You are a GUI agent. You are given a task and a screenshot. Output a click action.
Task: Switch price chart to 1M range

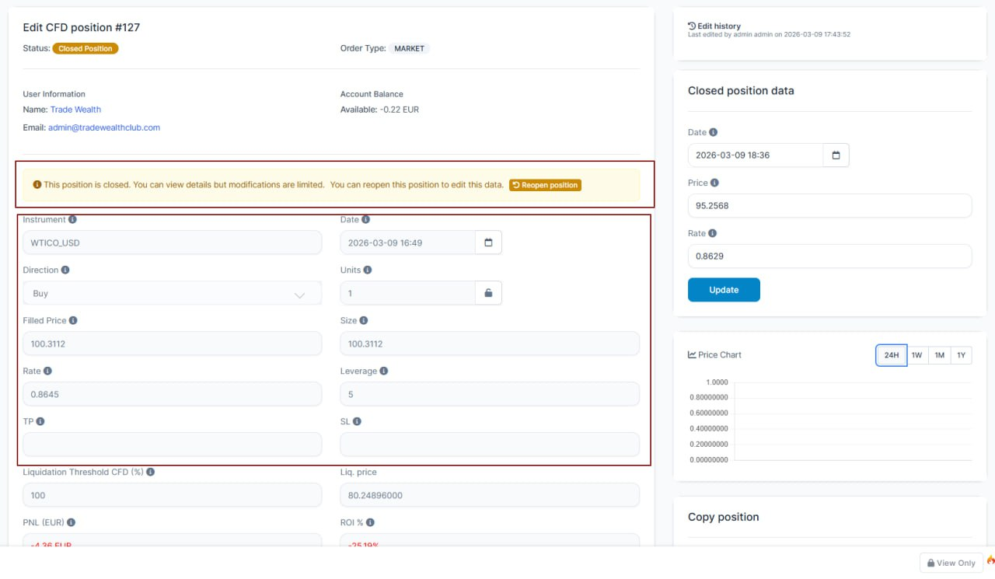[939, 355]
